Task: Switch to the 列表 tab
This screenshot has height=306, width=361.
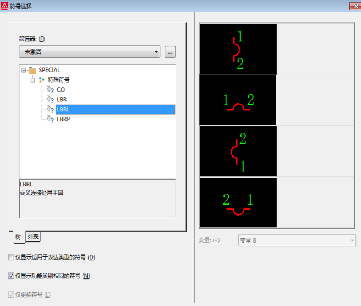Action: click(x=33, y=237)
